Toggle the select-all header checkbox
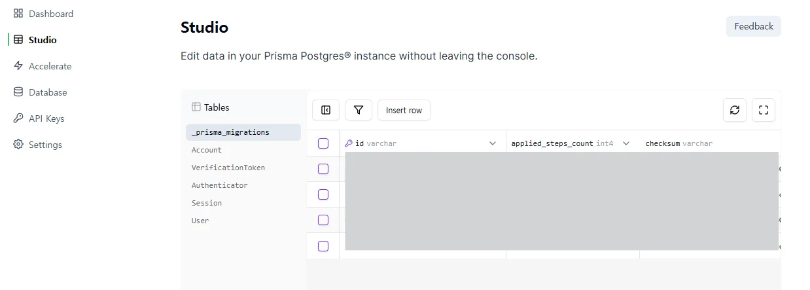Screen dimensions: 810x290 (323, 143)
